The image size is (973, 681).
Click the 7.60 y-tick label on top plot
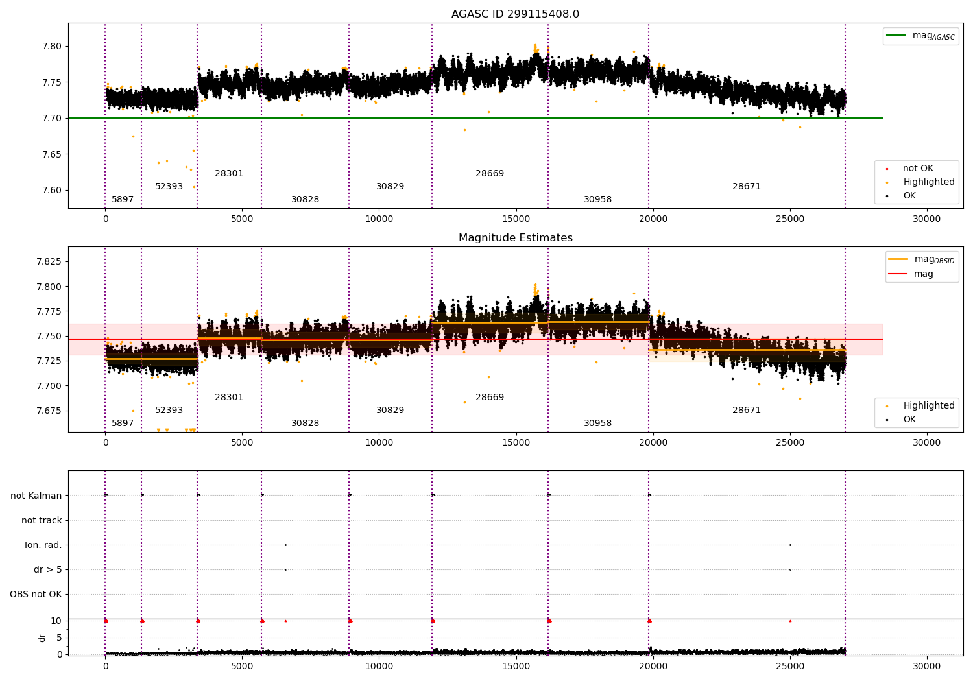[53, 191]
